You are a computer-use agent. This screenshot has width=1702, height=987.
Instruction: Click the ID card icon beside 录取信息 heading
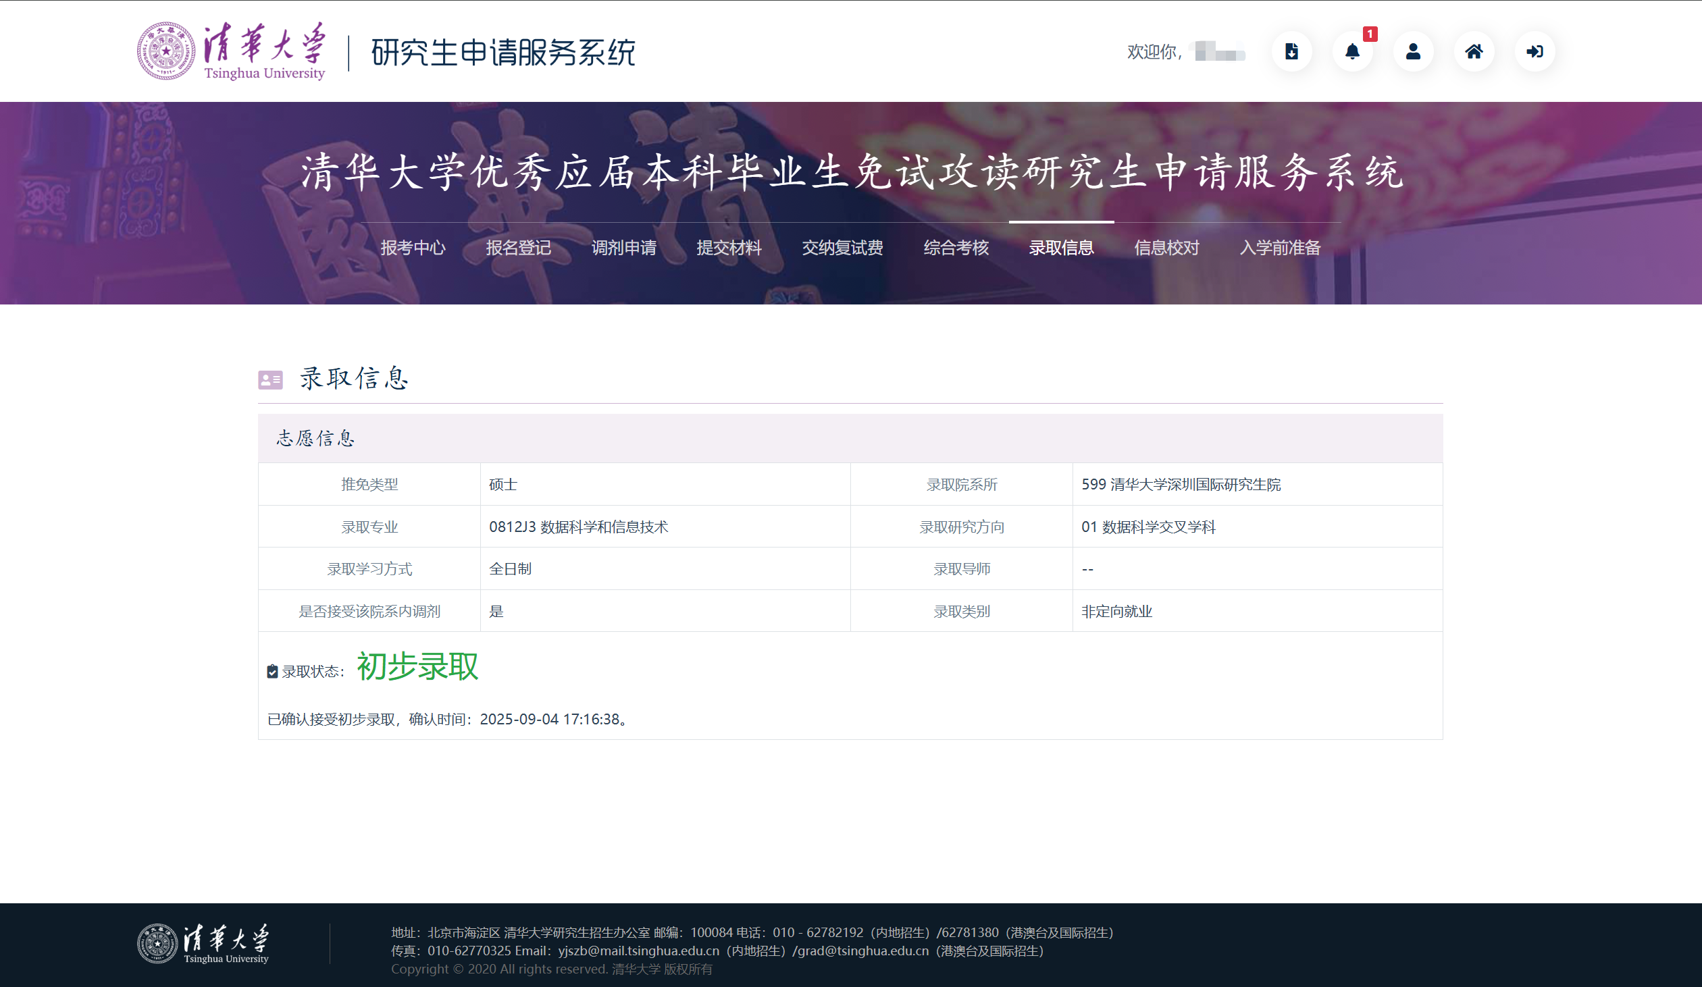[270, 380]
